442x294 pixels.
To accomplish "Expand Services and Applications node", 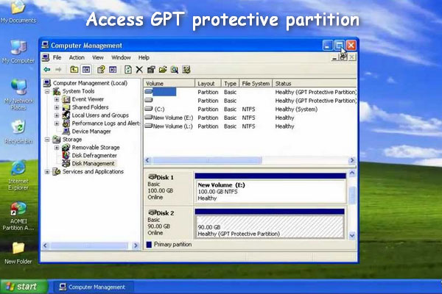I will 47,171.
